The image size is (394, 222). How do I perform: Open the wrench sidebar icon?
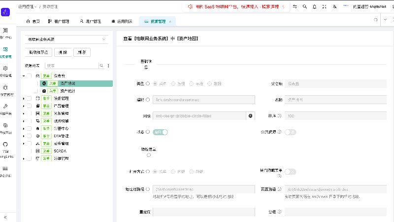pos(5,106)
